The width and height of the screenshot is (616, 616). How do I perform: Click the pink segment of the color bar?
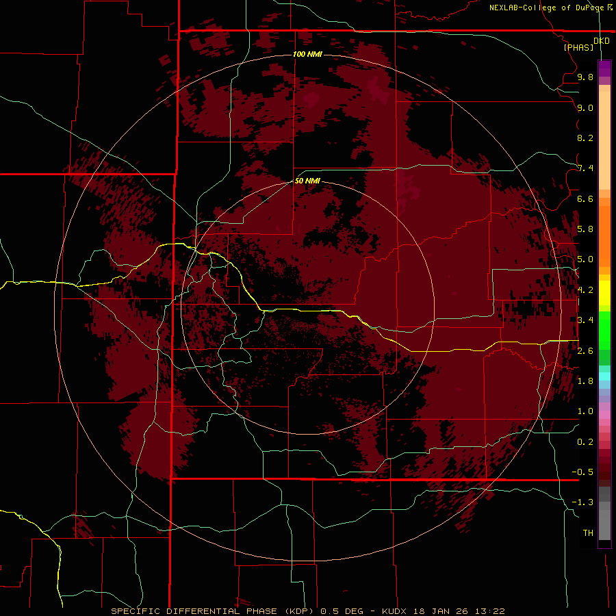(604, 415)
